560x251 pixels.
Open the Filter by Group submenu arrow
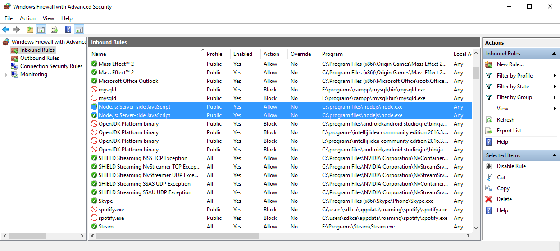coord(554,97)
